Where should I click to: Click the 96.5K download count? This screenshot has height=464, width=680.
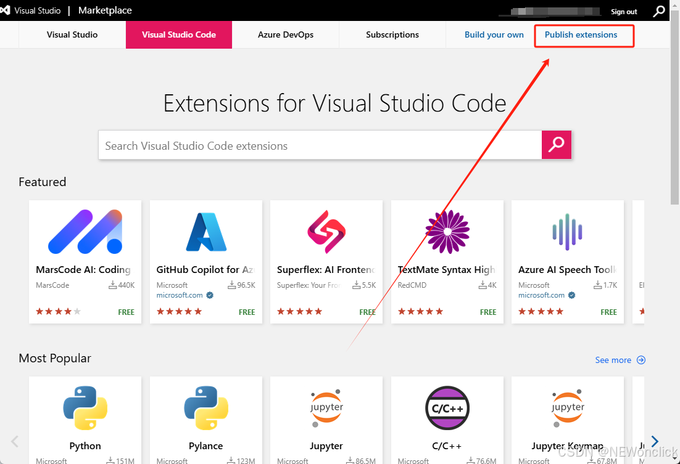pos(246,285)
